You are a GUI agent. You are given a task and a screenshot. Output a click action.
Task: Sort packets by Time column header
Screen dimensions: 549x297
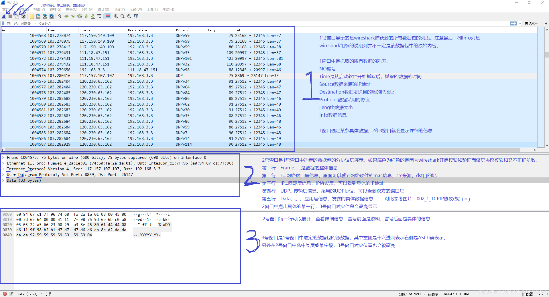63,30
